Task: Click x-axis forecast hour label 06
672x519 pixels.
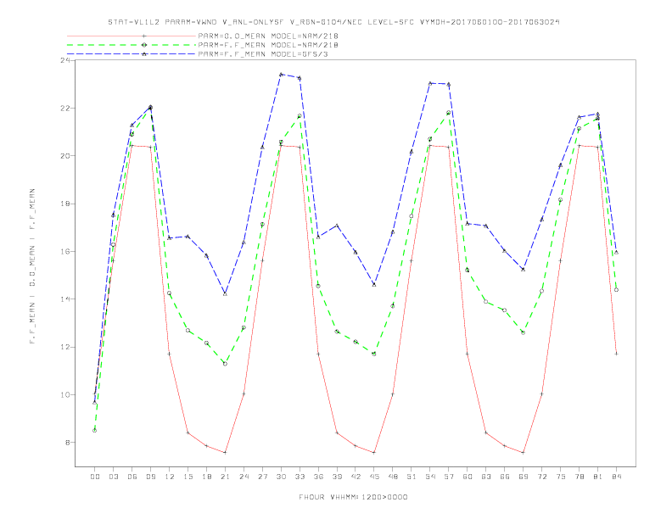Action: (x=132, y=477)
